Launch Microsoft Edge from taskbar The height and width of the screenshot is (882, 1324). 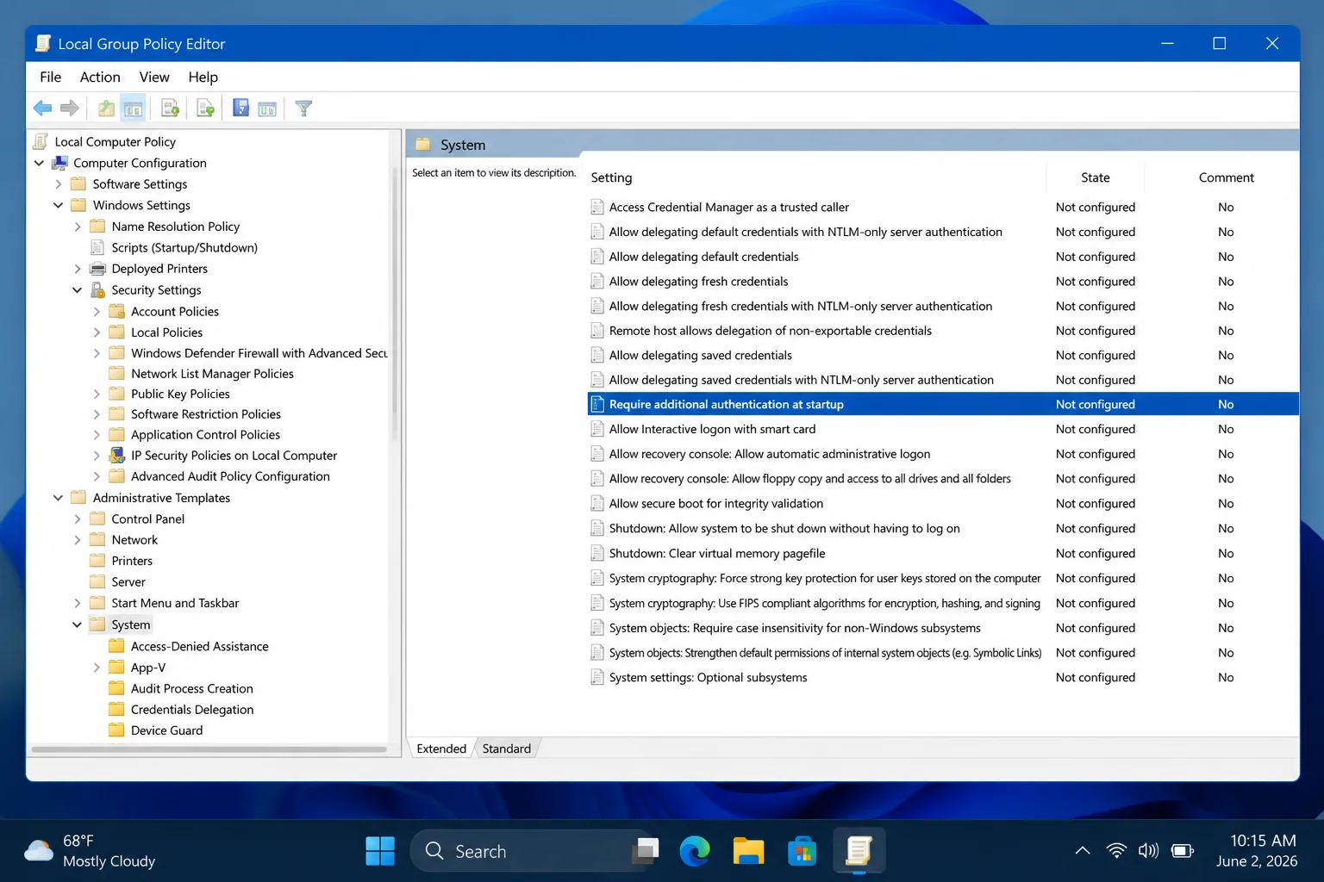point(695,851)
